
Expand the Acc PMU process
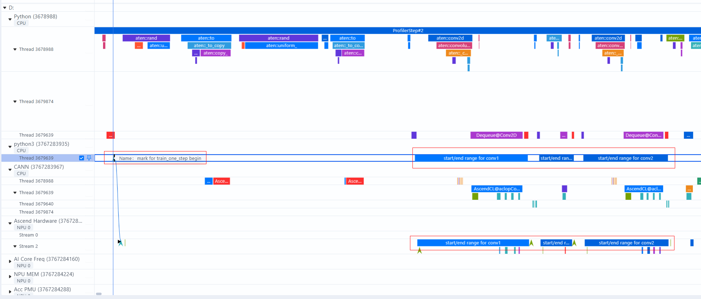pyautogui.click(x=10, y=292)
